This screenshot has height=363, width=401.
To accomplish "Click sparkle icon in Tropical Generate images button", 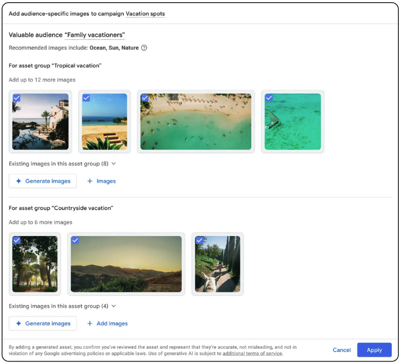I will [x=19, y=181].
